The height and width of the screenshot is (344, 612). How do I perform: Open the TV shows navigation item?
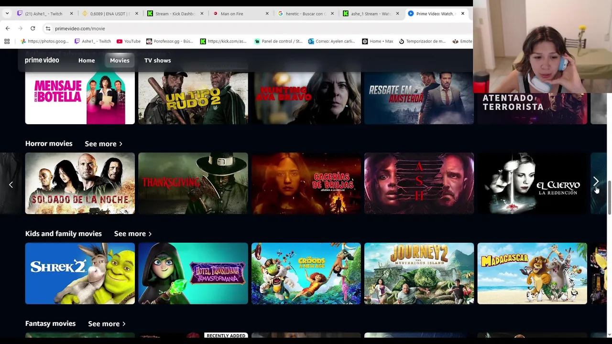157,60
